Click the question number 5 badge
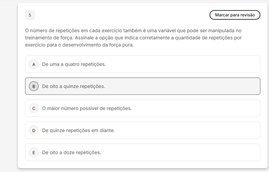The width and height of the screenshot is (269, 172). [x=30, y=15]
